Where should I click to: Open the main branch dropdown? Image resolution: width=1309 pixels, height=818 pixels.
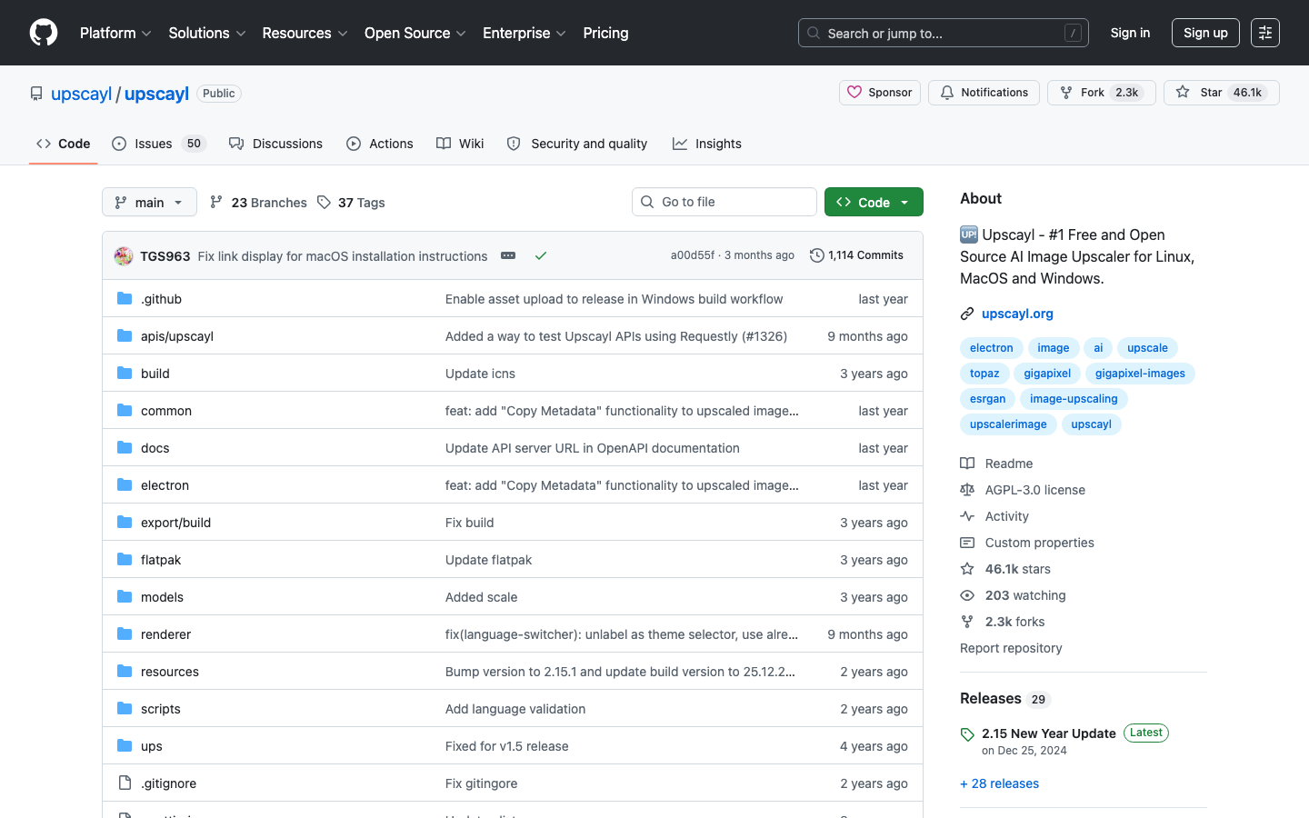pyautogui.click(x=149, y=202)
